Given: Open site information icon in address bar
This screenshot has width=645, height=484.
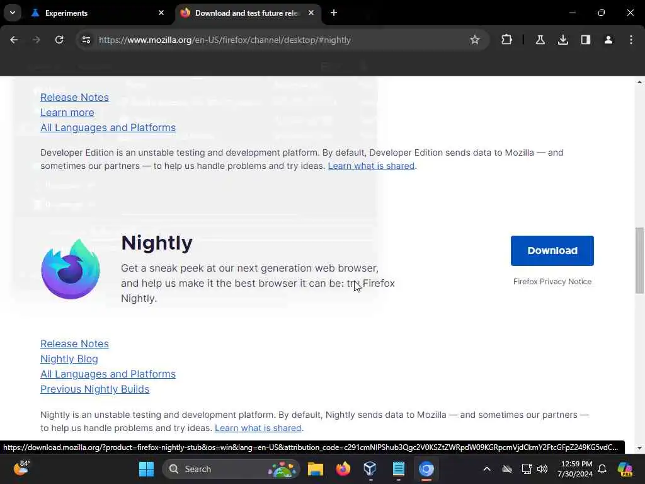Looking at the screenshot, I should click(86, 40).
